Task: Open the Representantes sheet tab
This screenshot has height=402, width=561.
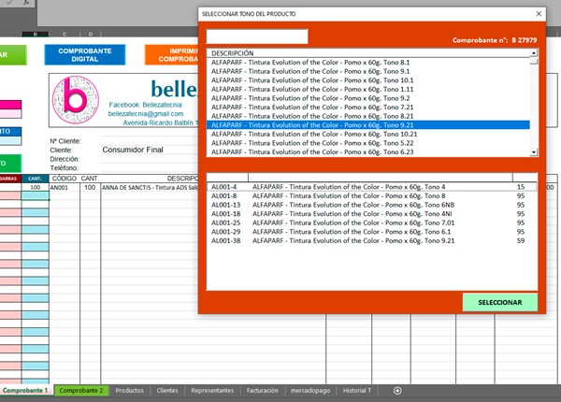Action: [213, 390]
